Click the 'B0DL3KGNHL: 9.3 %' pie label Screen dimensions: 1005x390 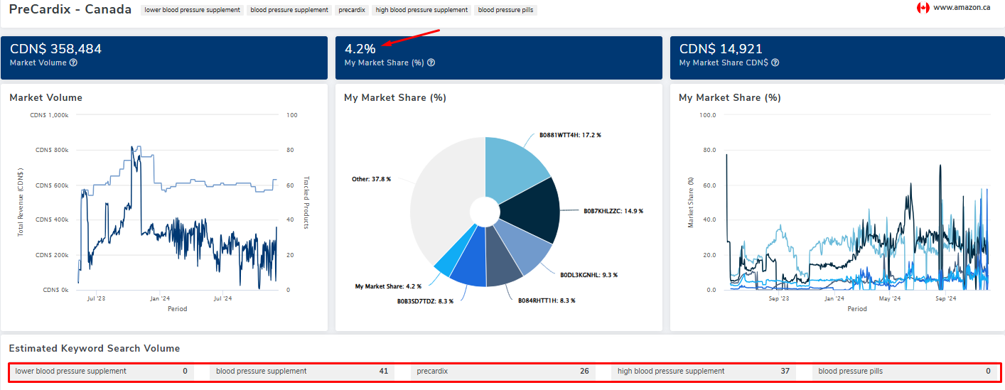(589, 274)
